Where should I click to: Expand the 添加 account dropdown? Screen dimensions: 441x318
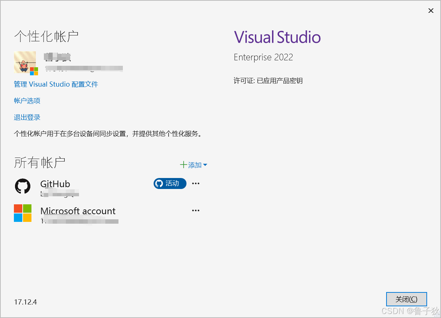(194, 165)
